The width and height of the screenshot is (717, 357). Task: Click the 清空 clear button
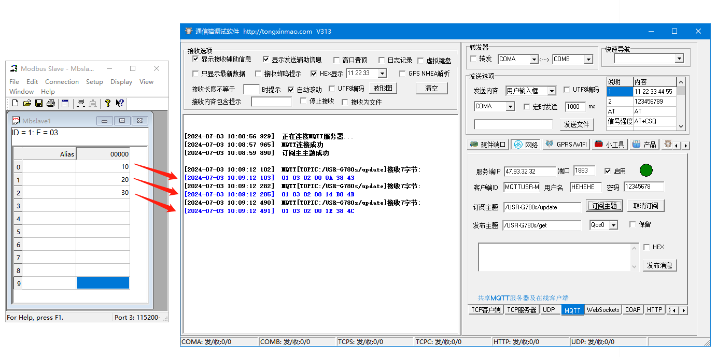click(x=431, y=89)
